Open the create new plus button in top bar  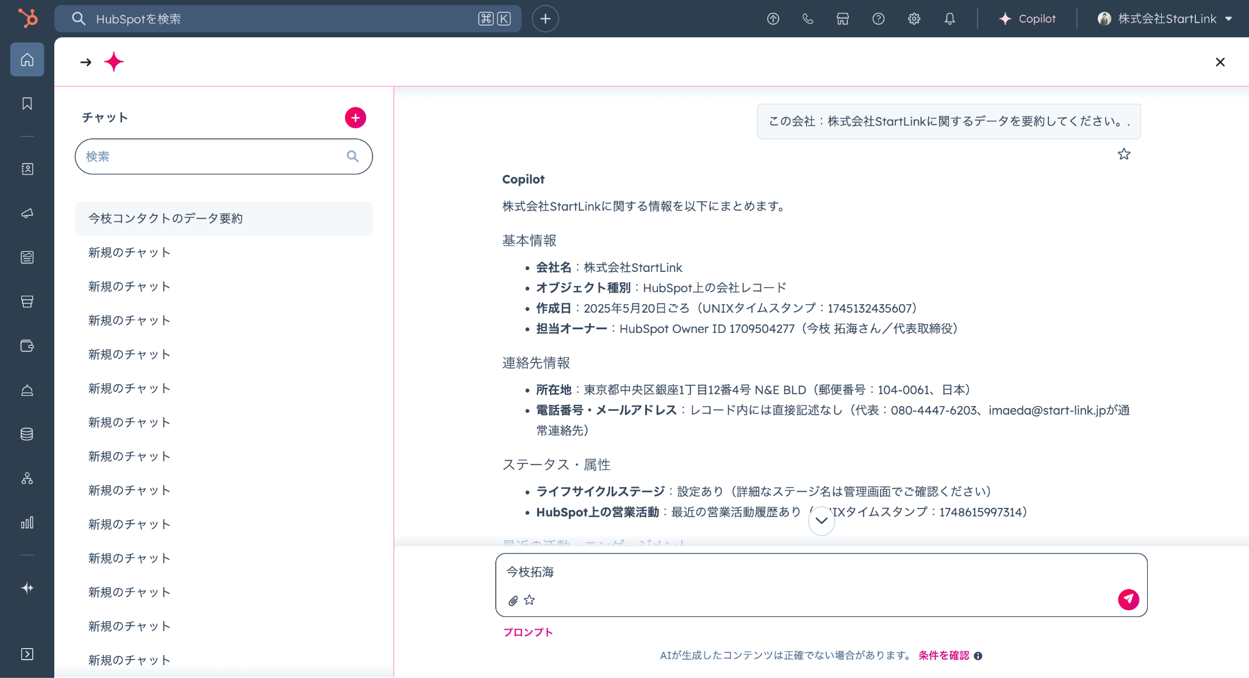coord(545,19)
